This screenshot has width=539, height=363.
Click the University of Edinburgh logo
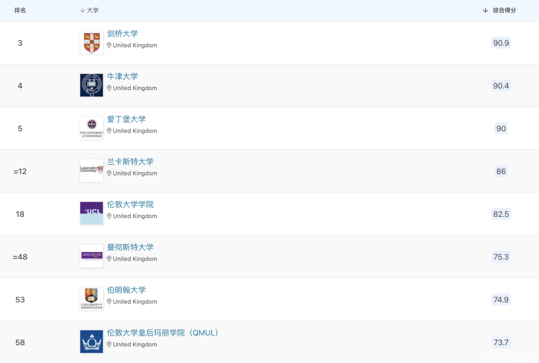(x=91, y=128)
